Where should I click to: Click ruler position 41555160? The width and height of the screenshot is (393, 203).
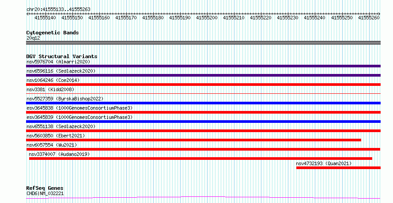(99, 18)
